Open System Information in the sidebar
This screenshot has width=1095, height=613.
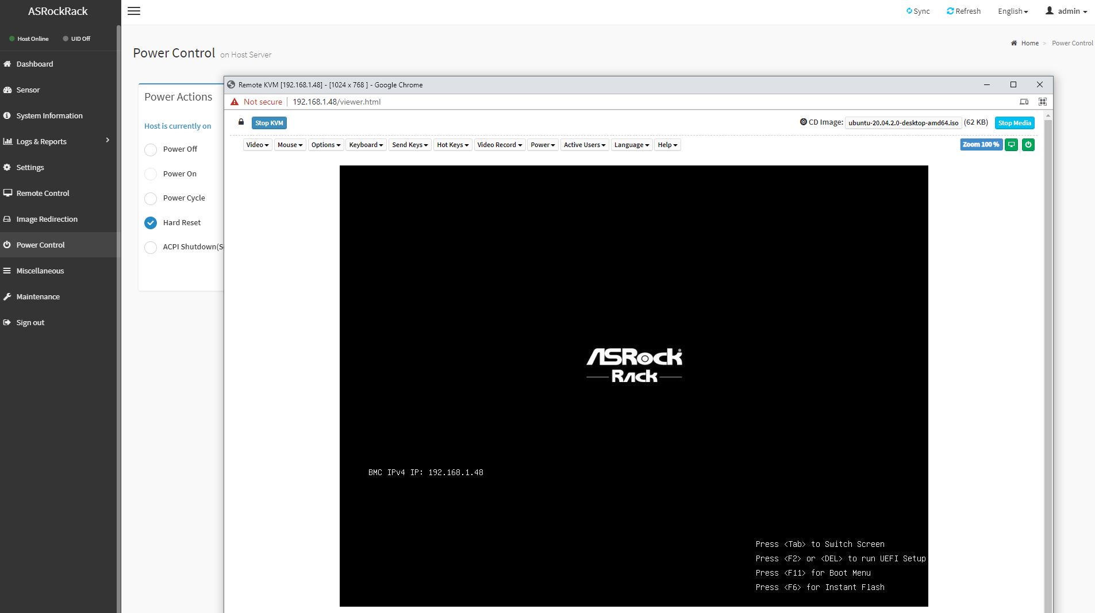[x=49, y=115]
